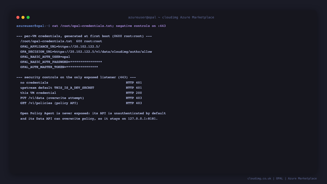Screen dimensions: 327x184
Task: Click the masked OPAL_AUTH_MASTER_TOKEN line
Action: (x=59, y=67)
